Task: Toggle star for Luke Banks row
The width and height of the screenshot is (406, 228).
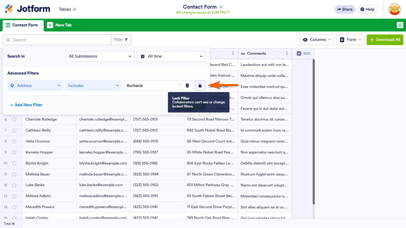Action: [x=14, y=185]
